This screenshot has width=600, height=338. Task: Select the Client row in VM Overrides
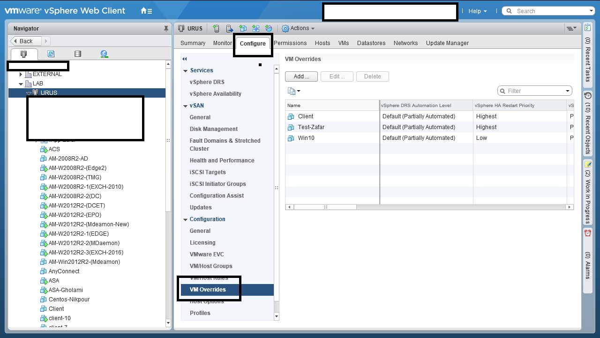(429, 116)
